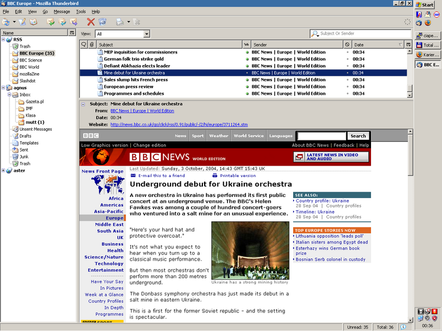Click the Print toolbar icon
The width and height of the screenshot is (442, 331).
120,21
